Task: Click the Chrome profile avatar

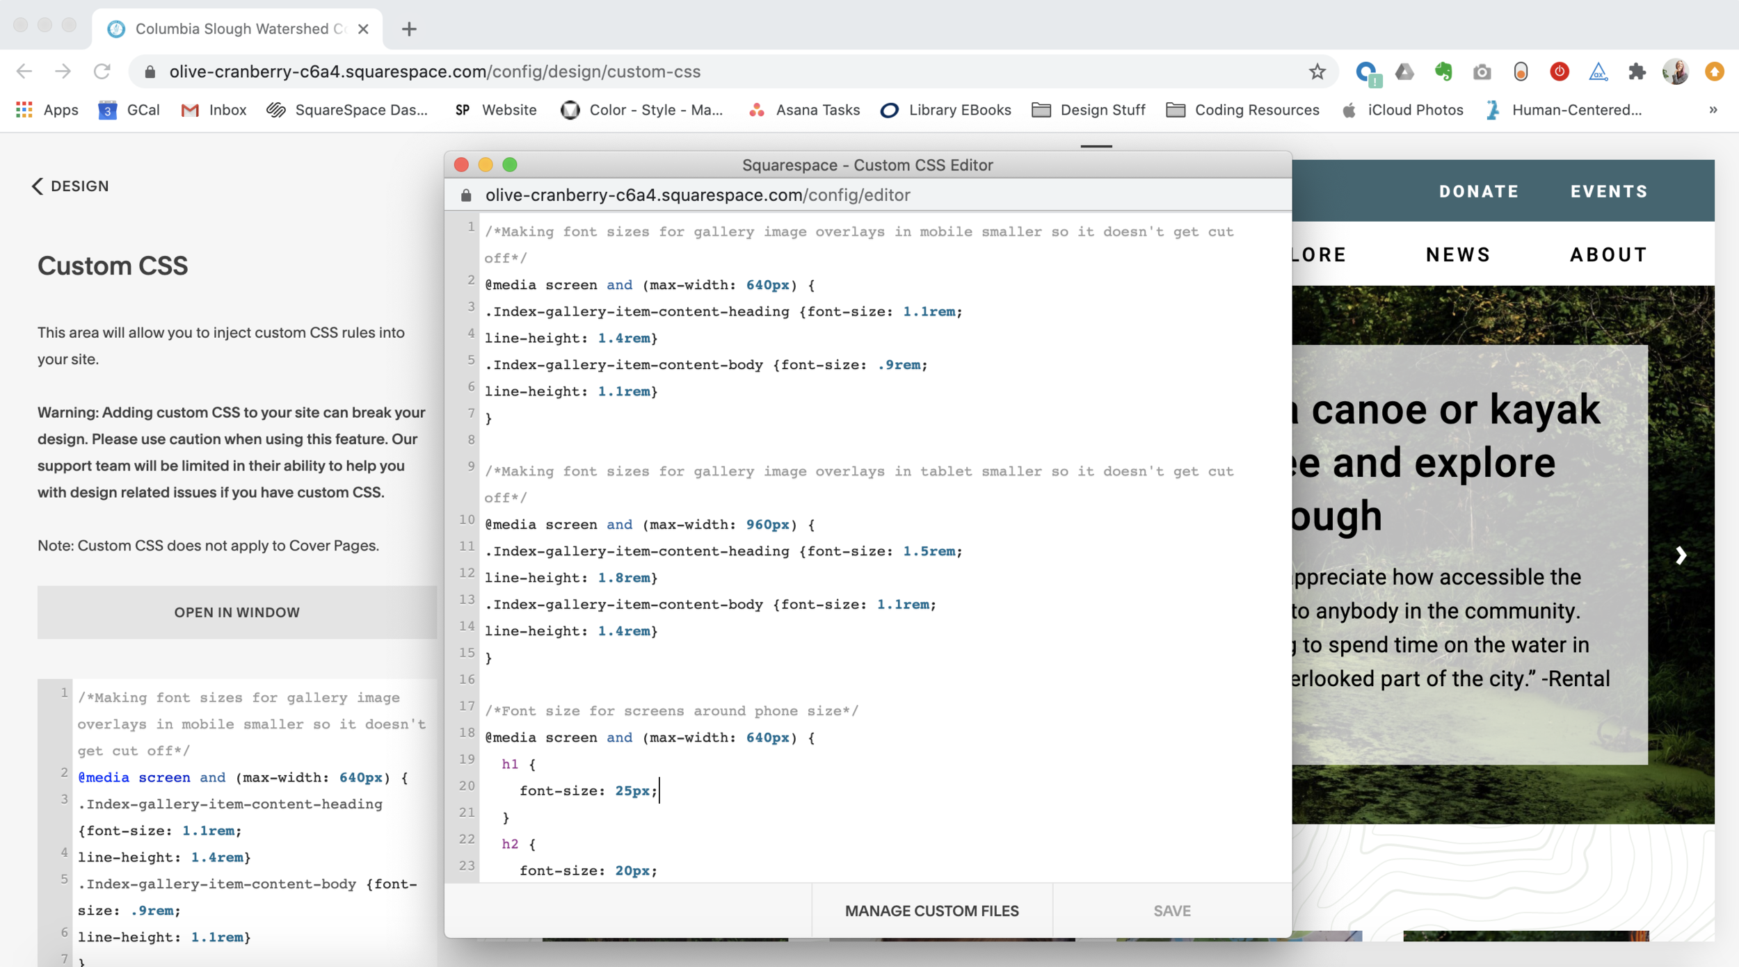Action: [x=1675, y=72]
